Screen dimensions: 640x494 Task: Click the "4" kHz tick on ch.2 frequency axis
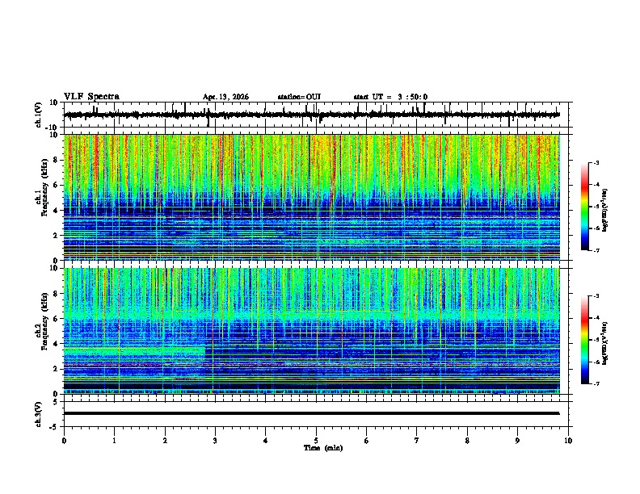[x=56, y=344]
